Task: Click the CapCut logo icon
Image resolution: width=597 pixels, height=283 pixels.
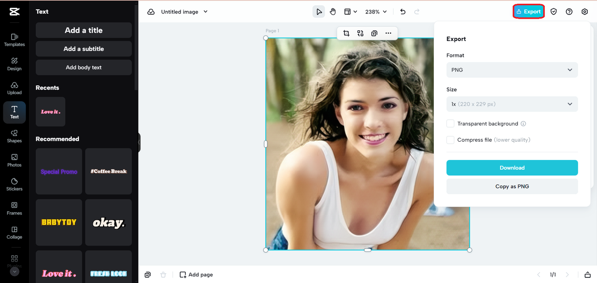Action: click(x=14, y=12)
